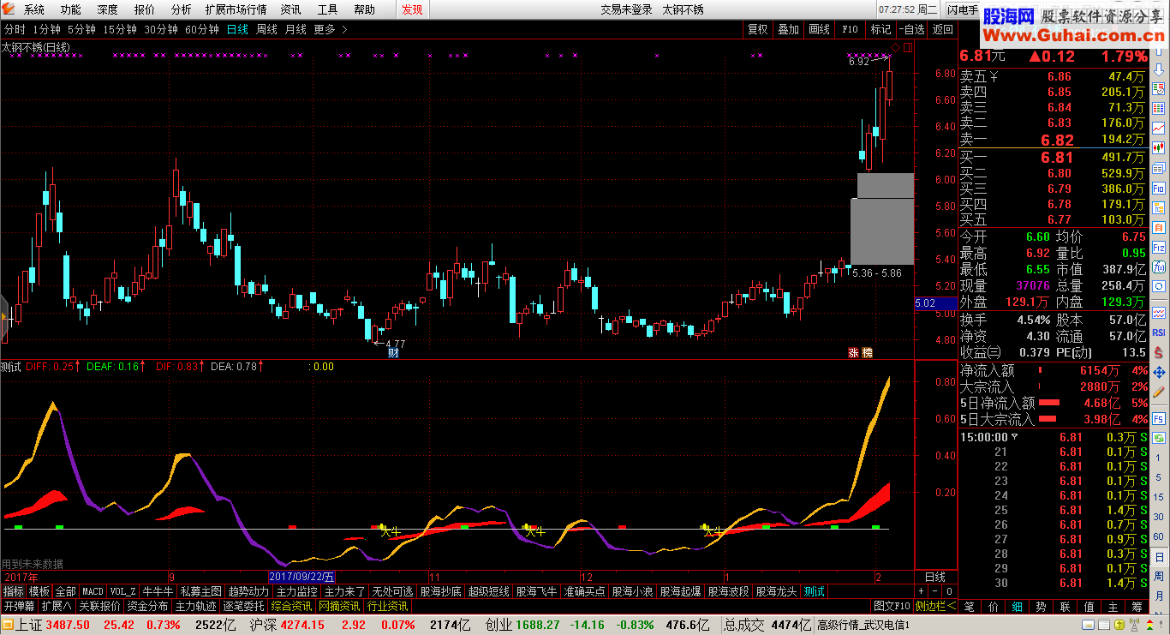This screenshot has height=635, width=1170.
Task: Select the VOL_Z indicator tab
Action: pos(123,591)
